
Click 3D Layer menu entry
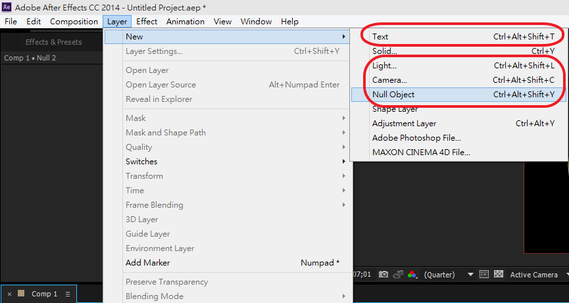[x=227, y=220]
